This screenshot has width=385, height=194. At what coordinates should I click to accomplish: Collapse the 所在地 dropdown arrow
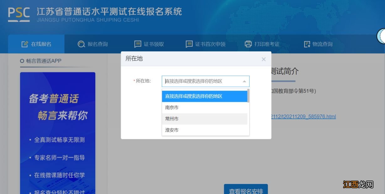244,81
